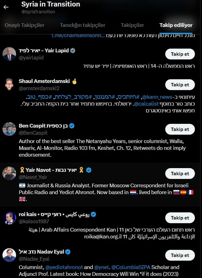
Task: Click Takip et for Nadav Eyal
Action: [x=180, y=255]
